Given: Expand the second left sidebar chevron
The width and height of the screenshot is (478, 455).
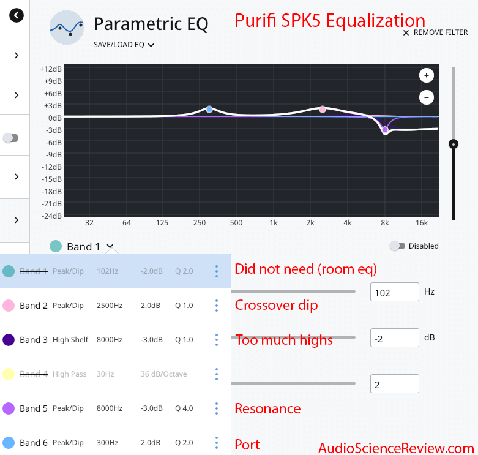Looking at the screenshot, I should tap(17, 95).
